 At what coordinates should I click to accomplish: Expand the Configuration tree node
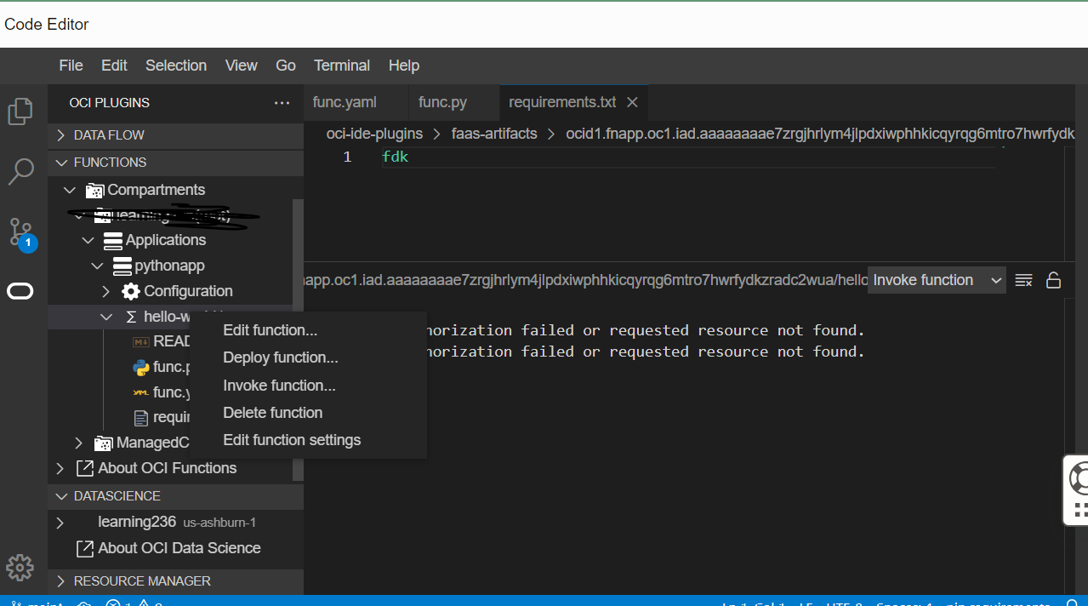tap(106, 291)
